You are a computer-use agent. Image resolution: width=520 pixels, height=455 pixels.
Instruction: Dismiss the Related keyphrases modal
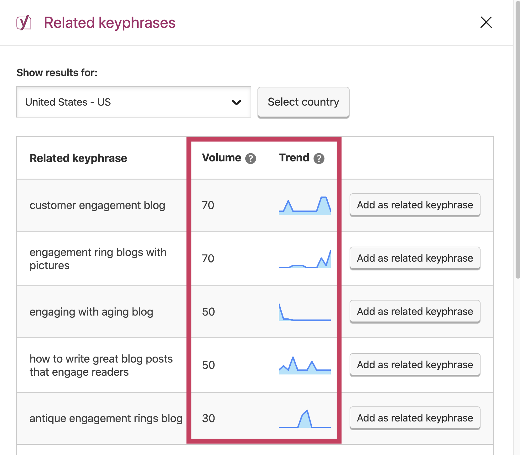click(x=486, y=23)
